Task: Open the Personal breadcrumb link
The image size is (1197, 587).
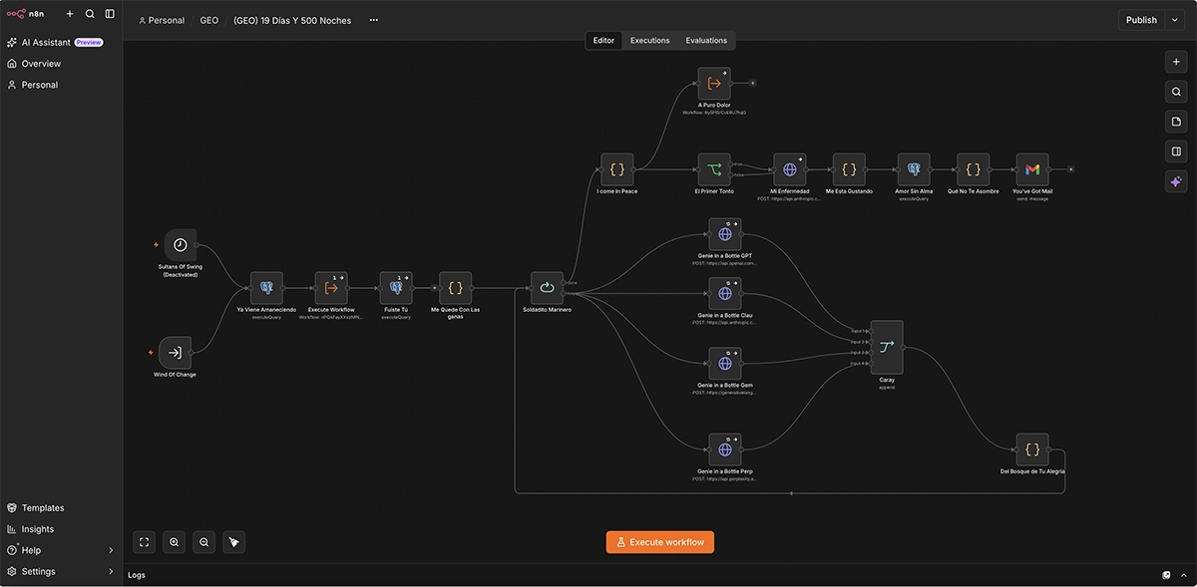Action: click(x=162, y=20)
